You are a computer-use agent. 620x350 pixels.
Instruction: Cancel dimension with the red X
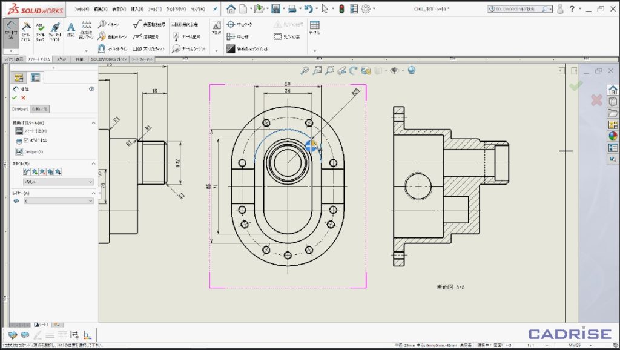point(24,97)
